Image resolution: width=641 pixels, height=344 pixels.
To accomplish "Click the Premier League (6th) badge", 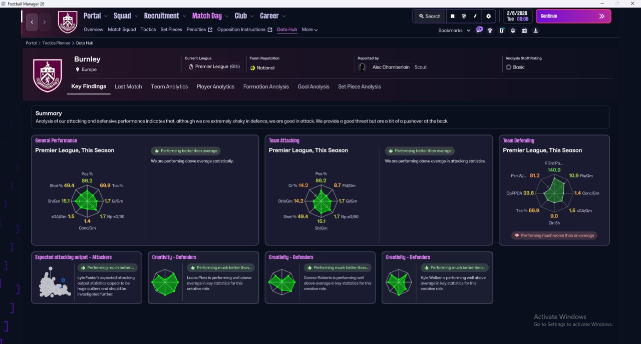I will pos(214,66).
